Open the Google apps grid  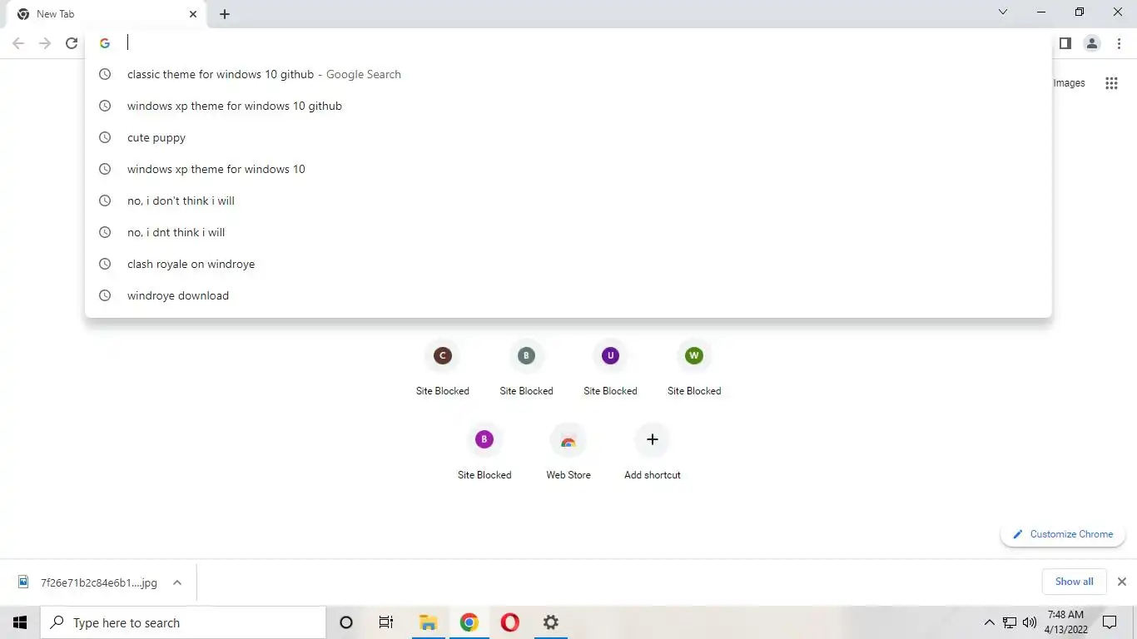(x=1111, y=83)
